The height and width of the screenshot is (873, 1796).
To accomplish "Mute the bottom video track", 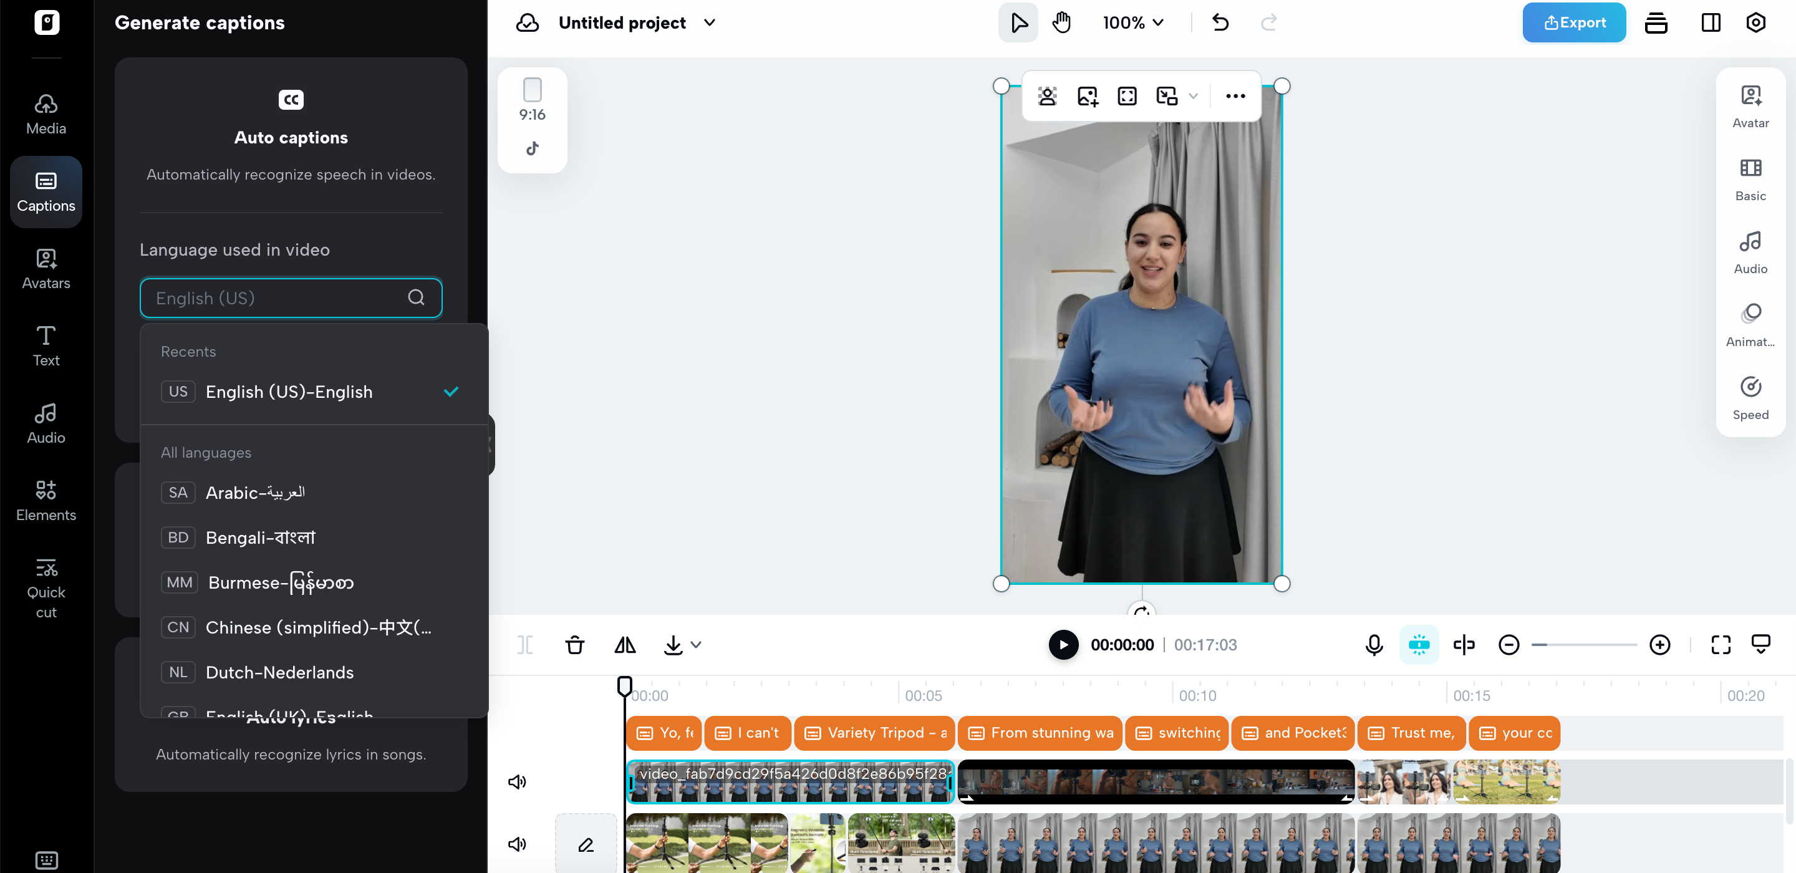I will [516, 844].
